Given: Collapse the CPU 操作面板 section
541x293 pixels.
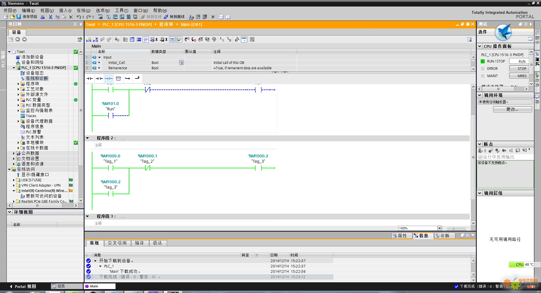Looking at the screenshot, I should (480, 46).
